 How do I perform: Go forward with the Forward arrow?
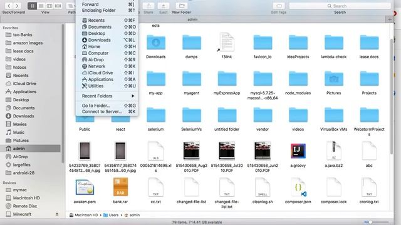(17, 6)
